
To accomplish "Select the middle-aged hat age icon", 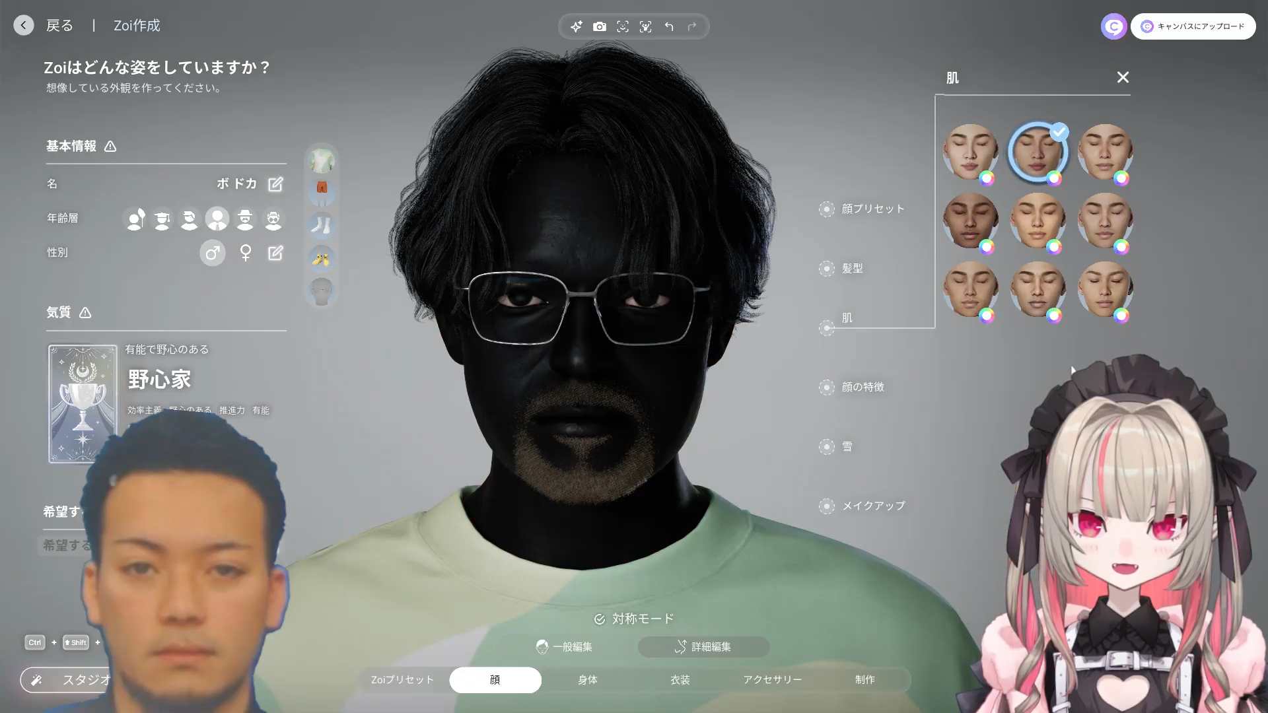I will coord(245,219).
